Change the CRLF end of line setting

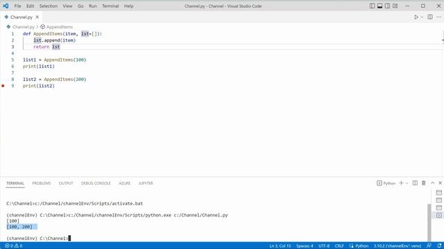(x=339, y=246)
